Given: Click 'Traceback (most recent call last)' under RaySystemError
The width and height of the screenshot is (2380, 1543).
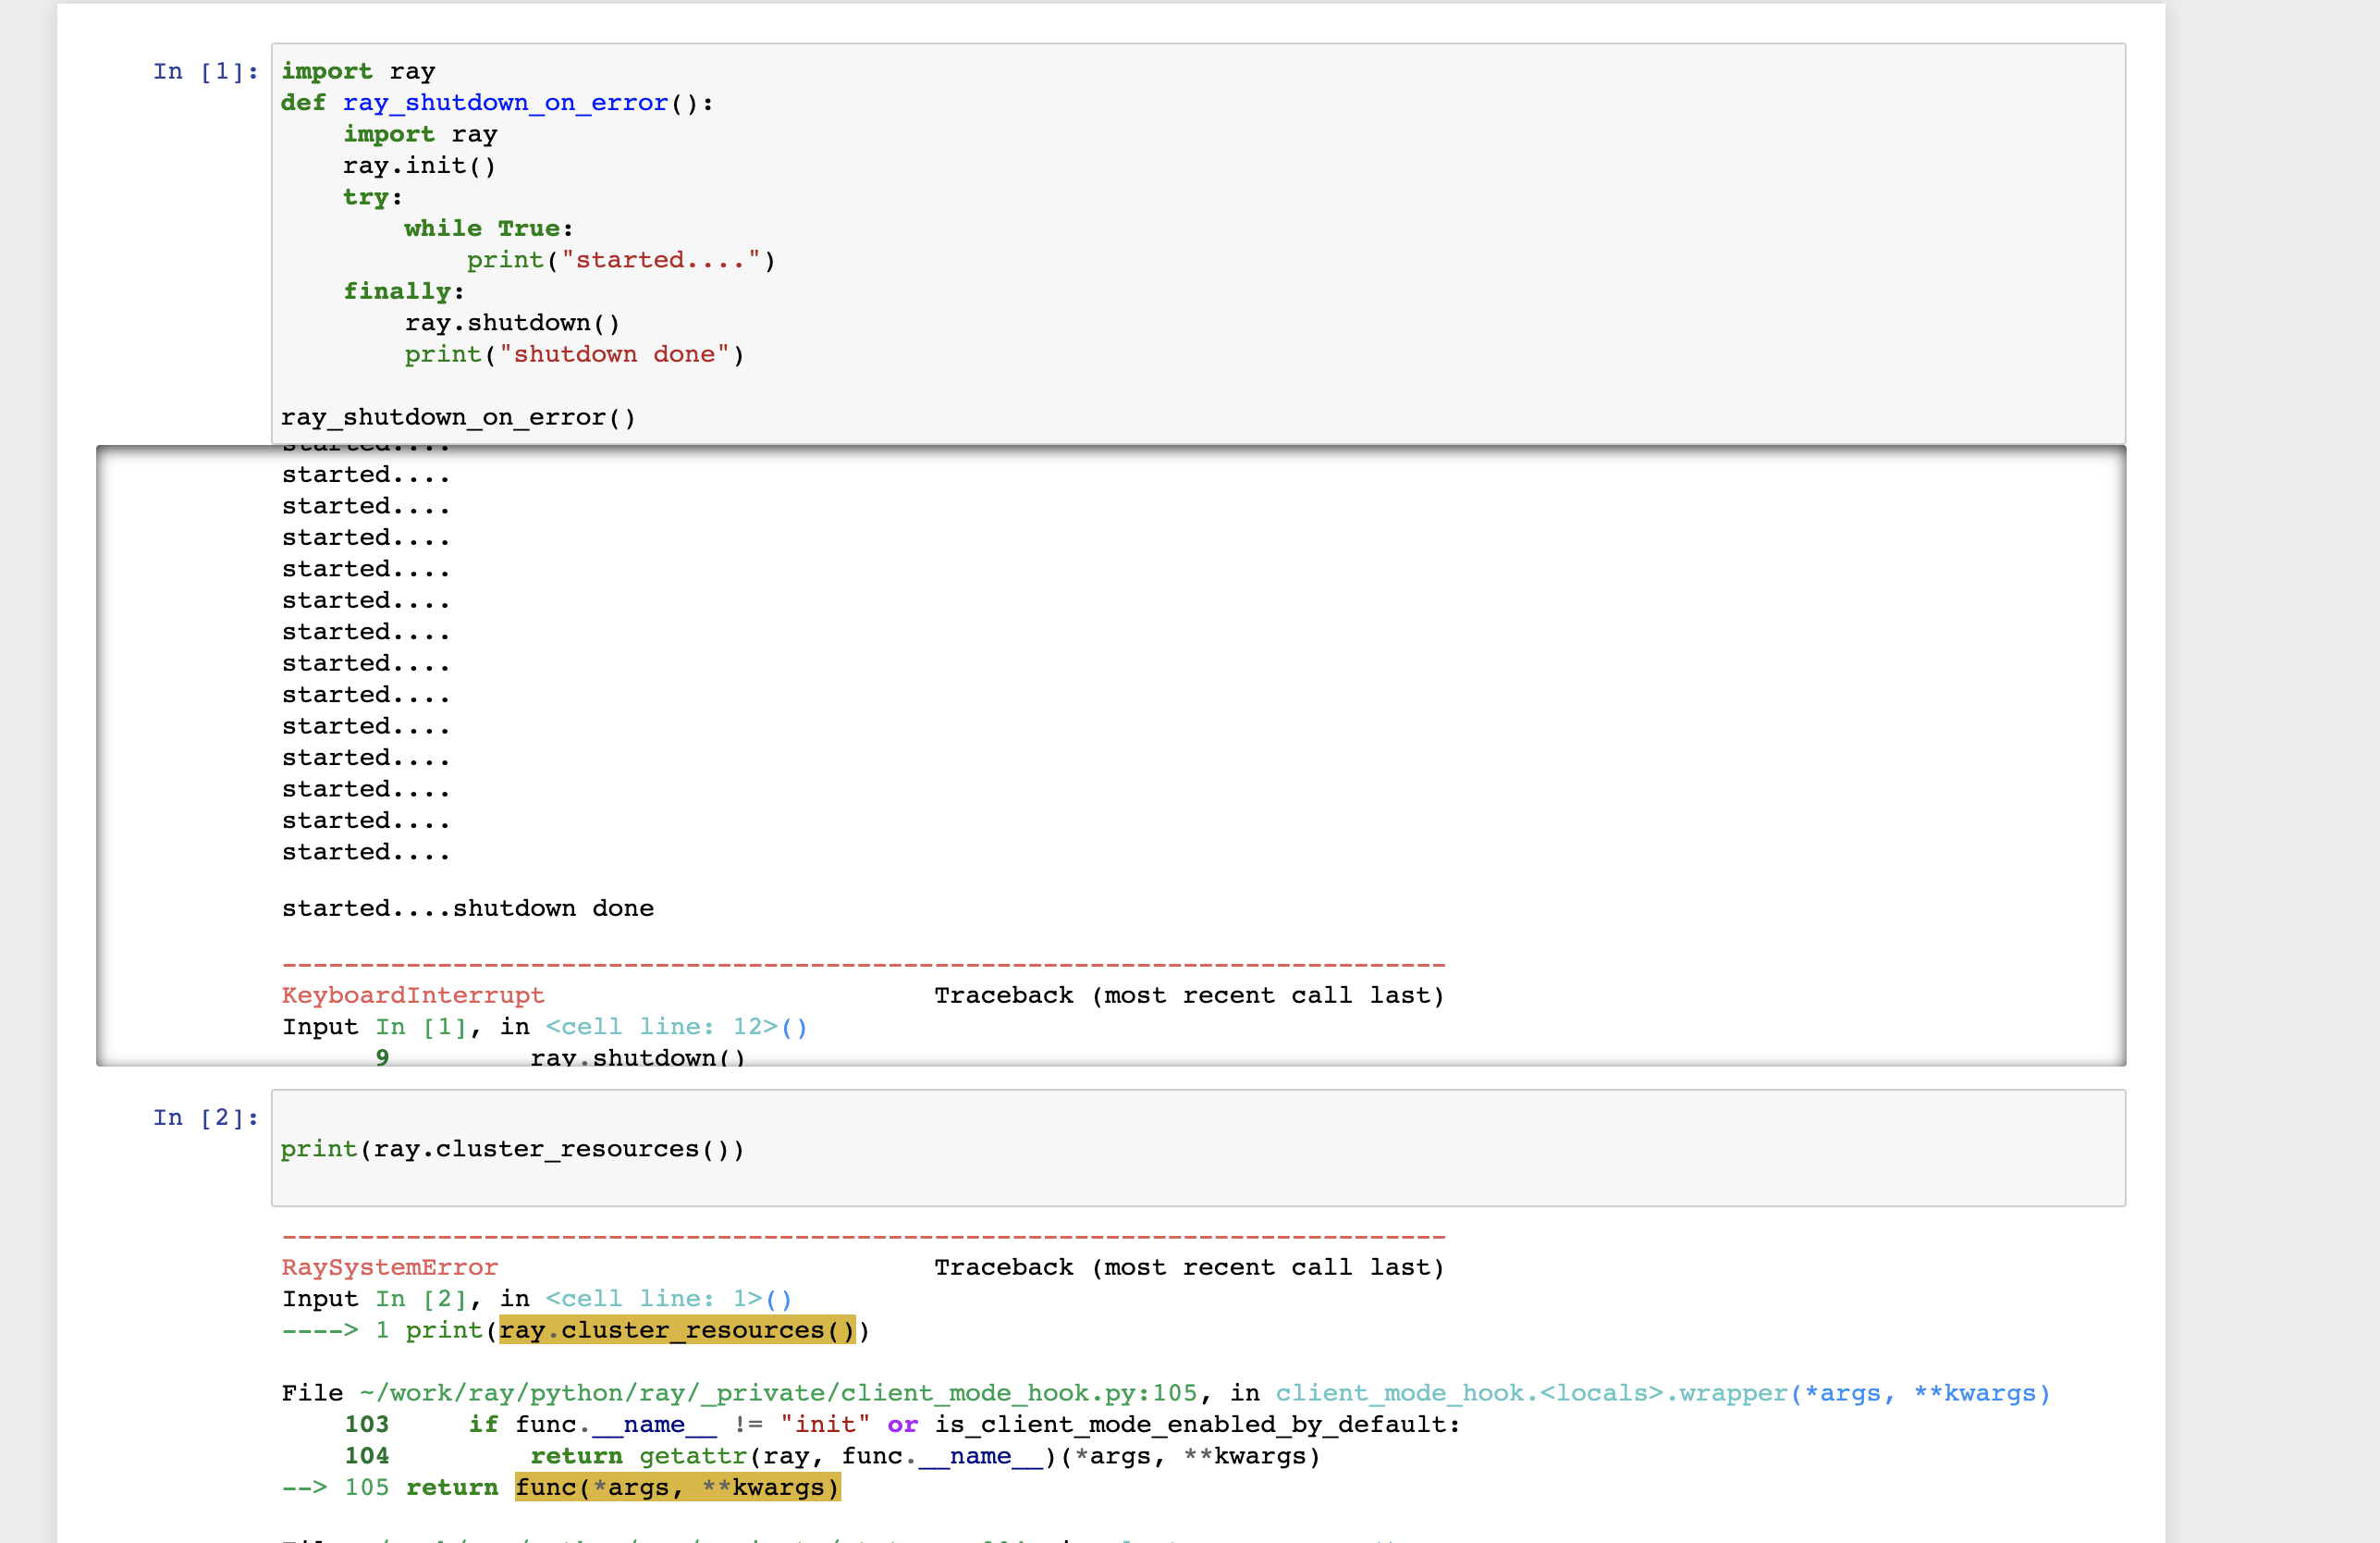Looking at the screenshot, I should pos(1190,1268).
